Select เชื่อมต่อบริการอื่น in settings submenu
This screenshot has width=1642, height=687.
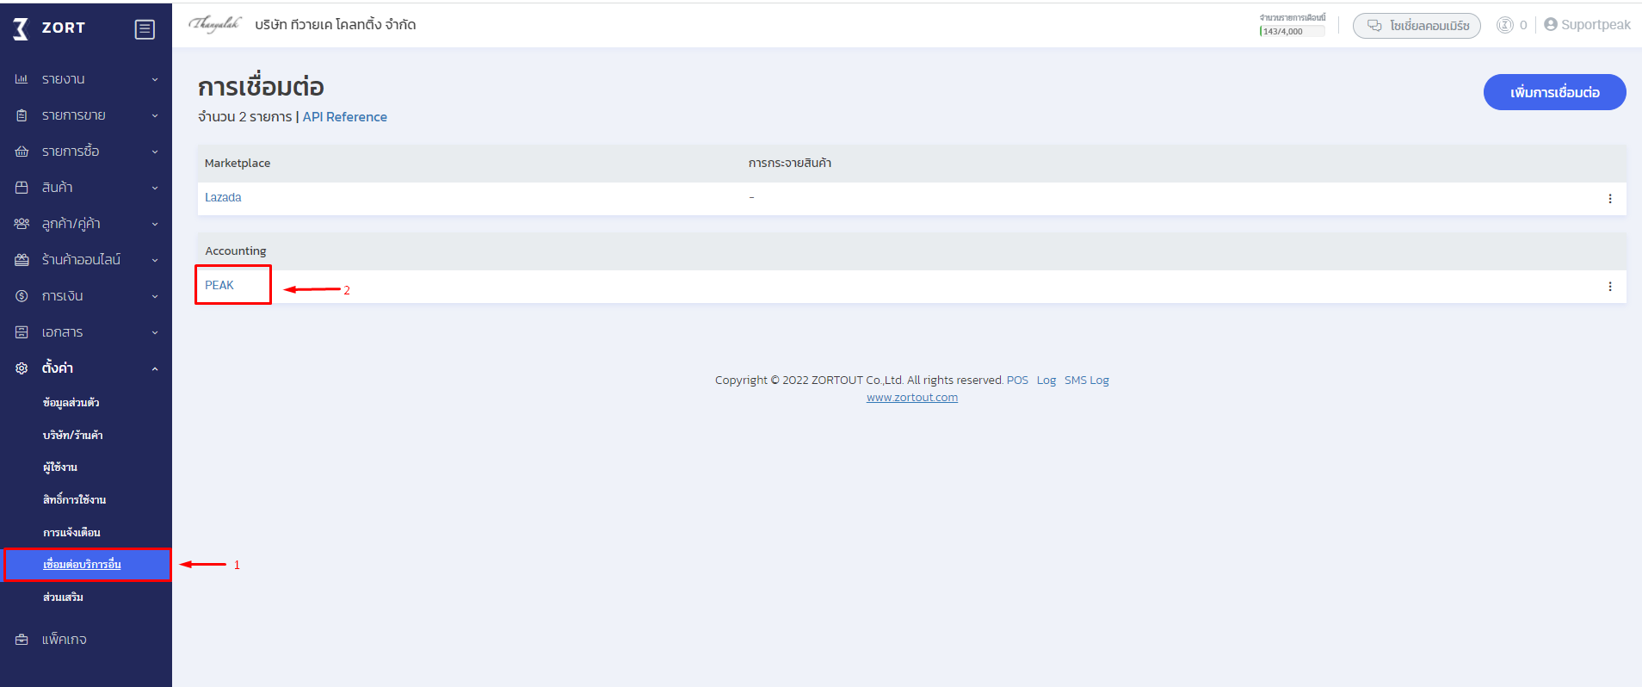coord(82,565)
